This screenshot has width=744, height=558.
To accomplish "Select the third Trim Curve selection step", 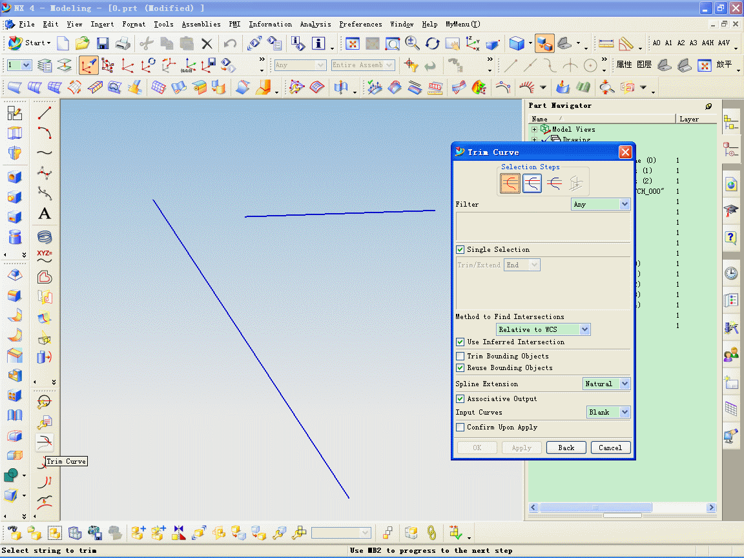I will pos(553,183).
